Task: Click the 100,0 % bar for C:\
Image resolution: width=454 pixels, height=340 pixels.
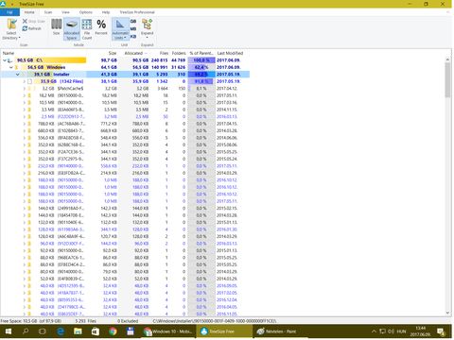Action: (201, 60)
